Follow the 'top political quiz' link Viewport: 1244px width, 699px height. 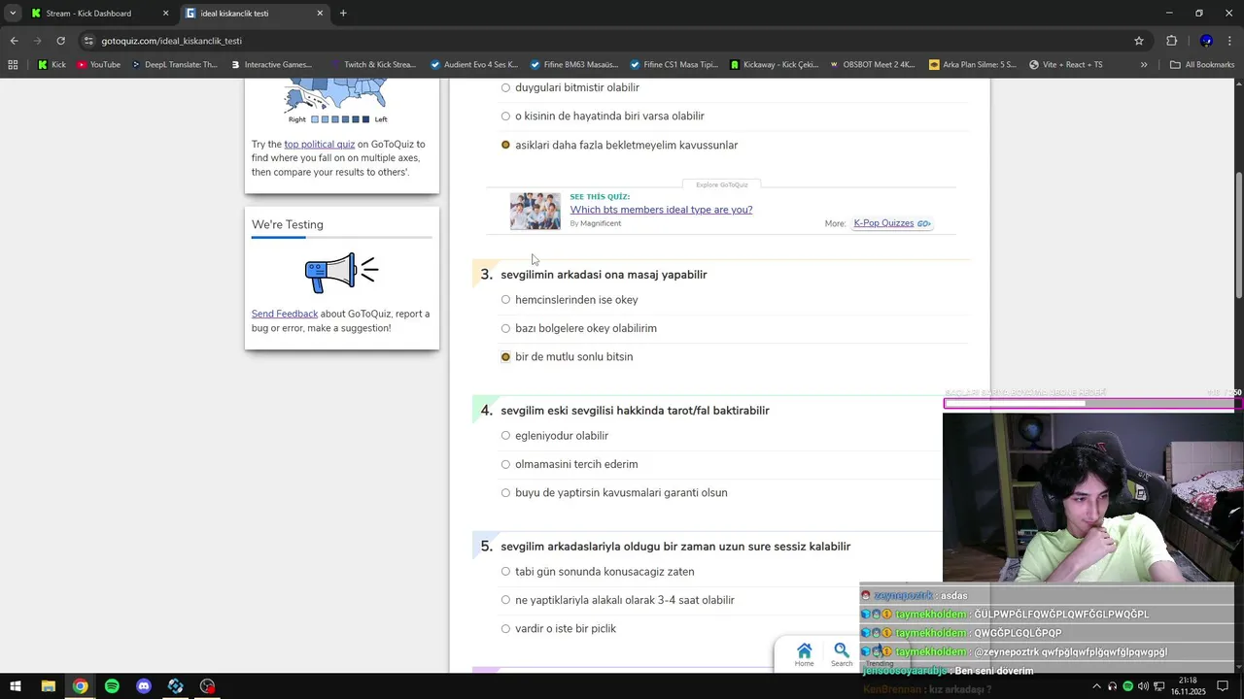tap(319, 145)
